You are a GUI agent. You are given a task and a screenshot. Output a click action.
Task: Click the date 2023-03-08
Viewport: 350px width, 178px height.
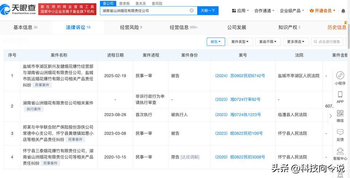click(x=115, y=133)
